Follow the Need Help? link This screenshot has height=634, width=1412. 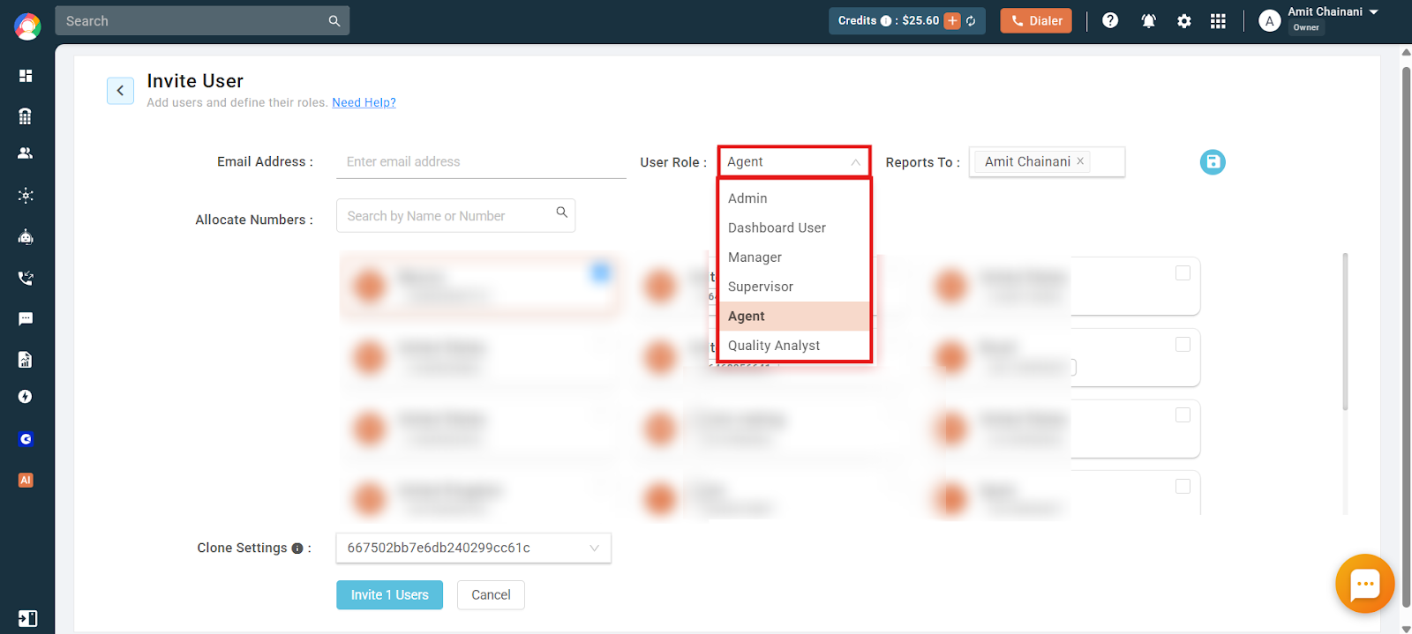click(364, 103)
